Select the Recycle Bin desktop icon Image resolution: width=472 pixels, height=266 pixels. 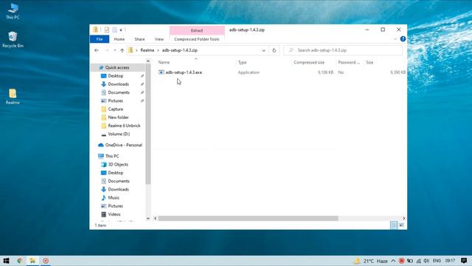point(13,39)
